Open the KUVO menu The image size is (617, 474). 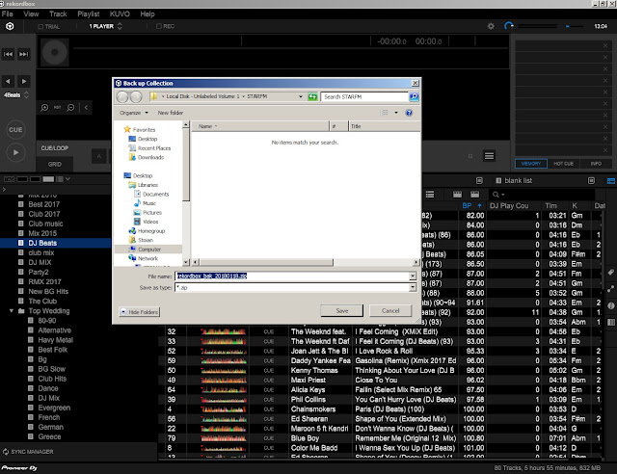click(x=120, y=14)
